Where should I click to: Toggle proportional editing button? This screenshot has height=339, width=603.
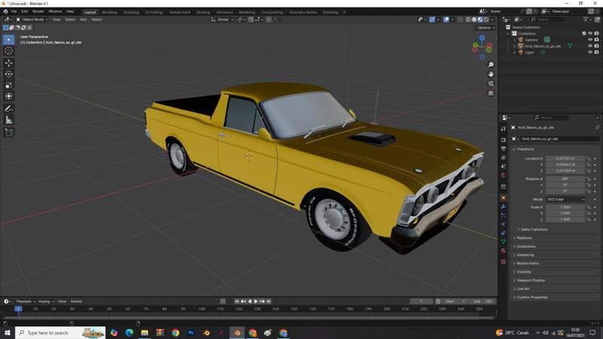269,20
